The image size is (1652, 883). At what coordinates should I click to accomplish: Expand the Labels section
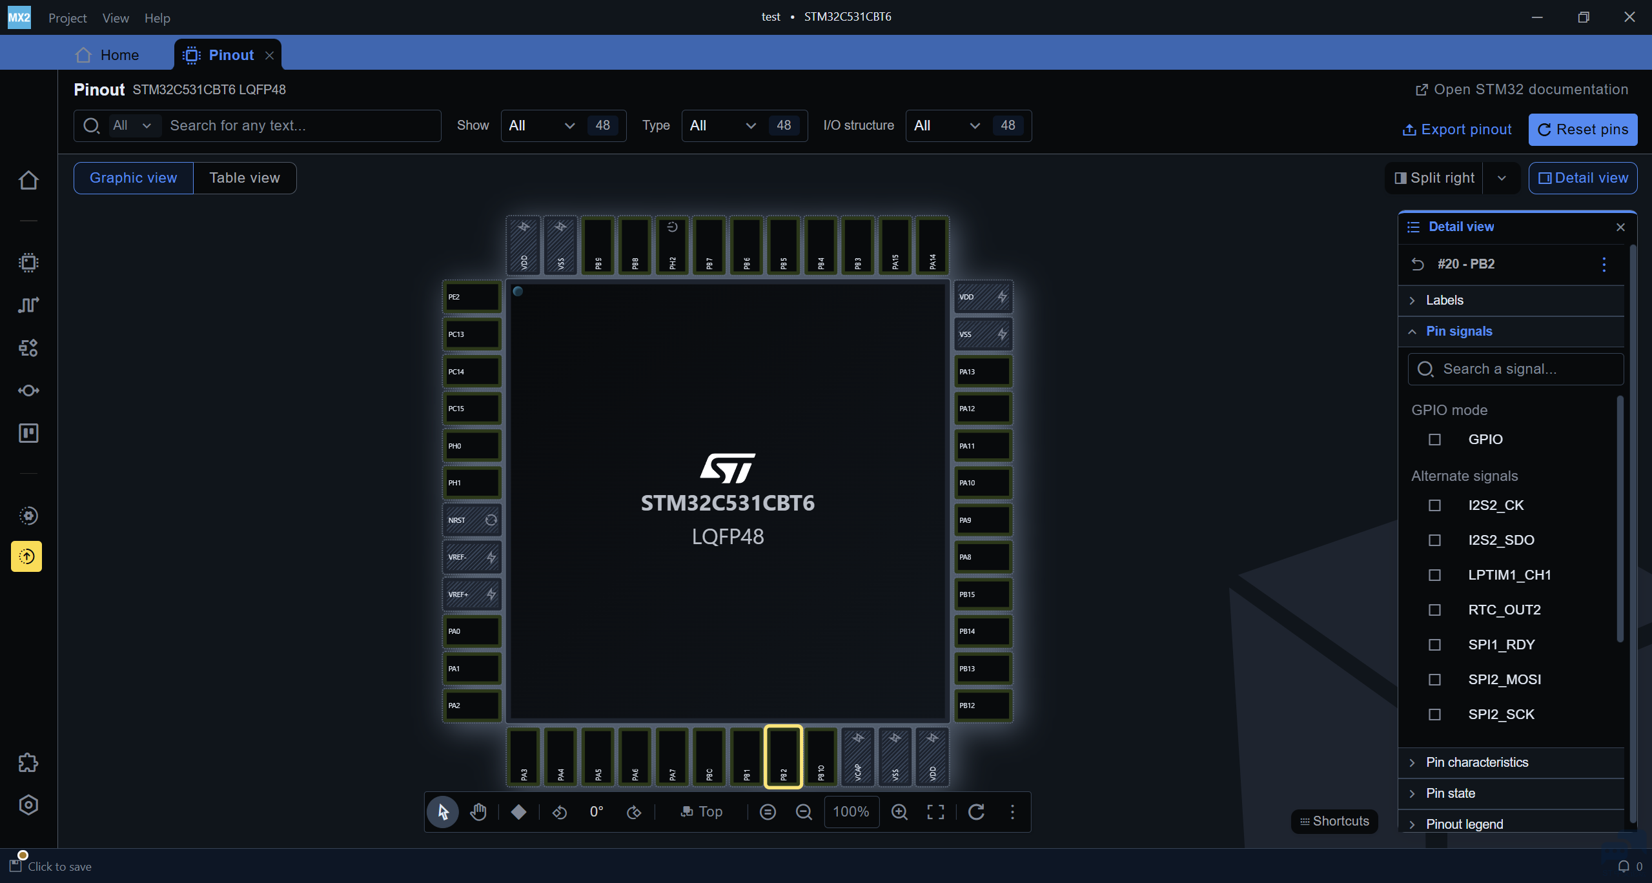(x=1445, y=300)
